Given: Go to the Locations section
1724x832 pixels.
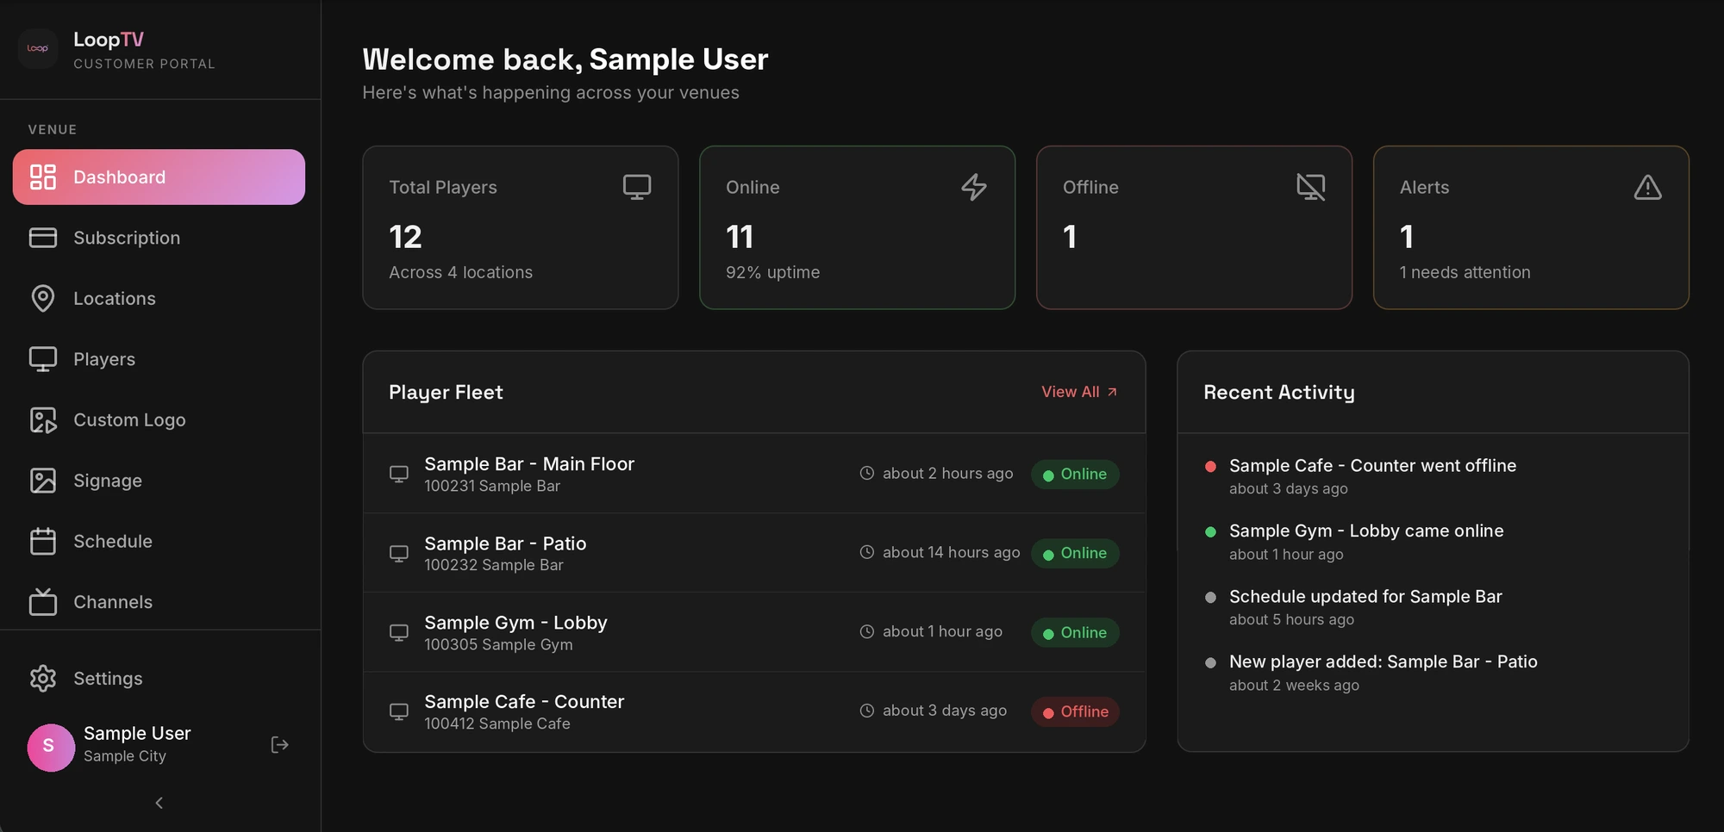Looking at the screenshot, I should [x=159, y=298].
